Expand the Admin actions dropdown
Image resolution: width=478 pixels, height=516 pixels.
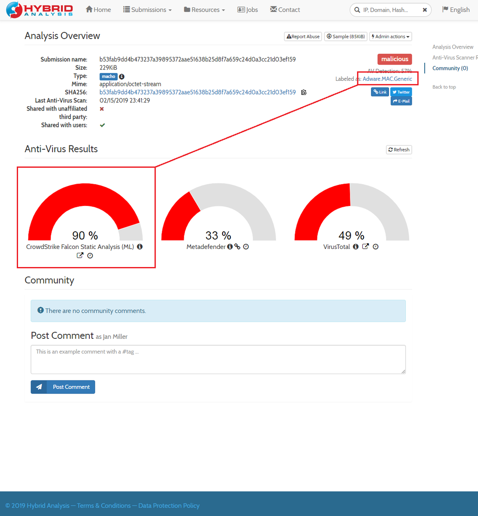click(x=391, y=37)
